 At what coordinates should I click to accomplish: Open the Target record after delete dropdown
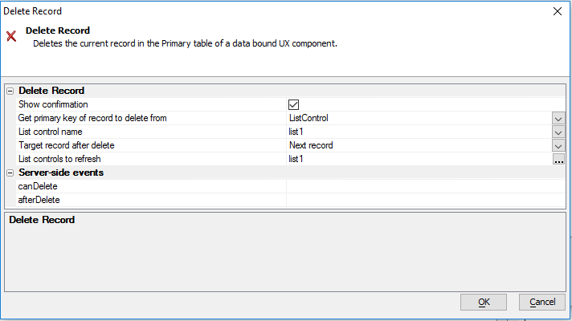[x=558, y=146]
